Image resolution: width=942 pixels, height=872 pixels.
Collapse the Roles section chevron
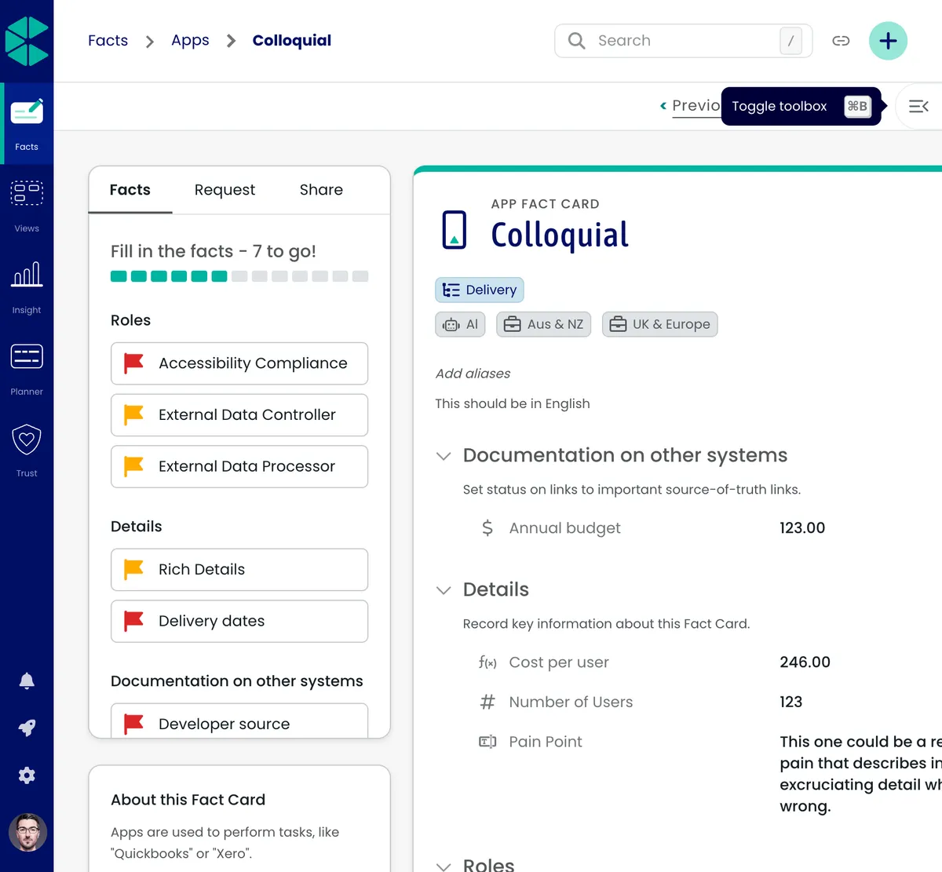tap(444, 866)
